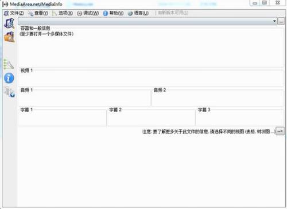Minimize the MediaInfo window

[x=255, y=3]
